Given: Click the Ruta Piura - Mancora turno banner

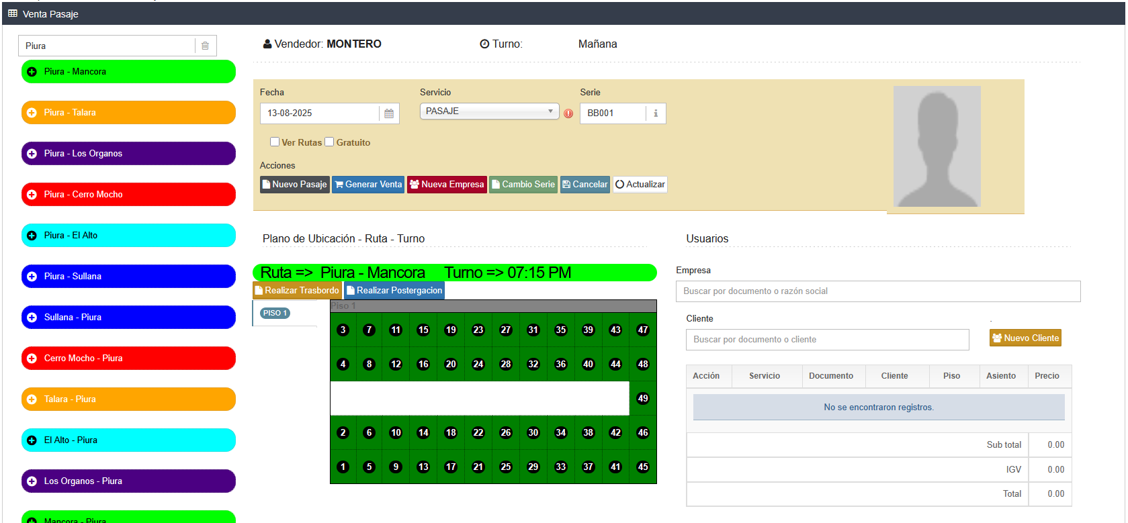Looking at the screenshot, I should [455, 273].
